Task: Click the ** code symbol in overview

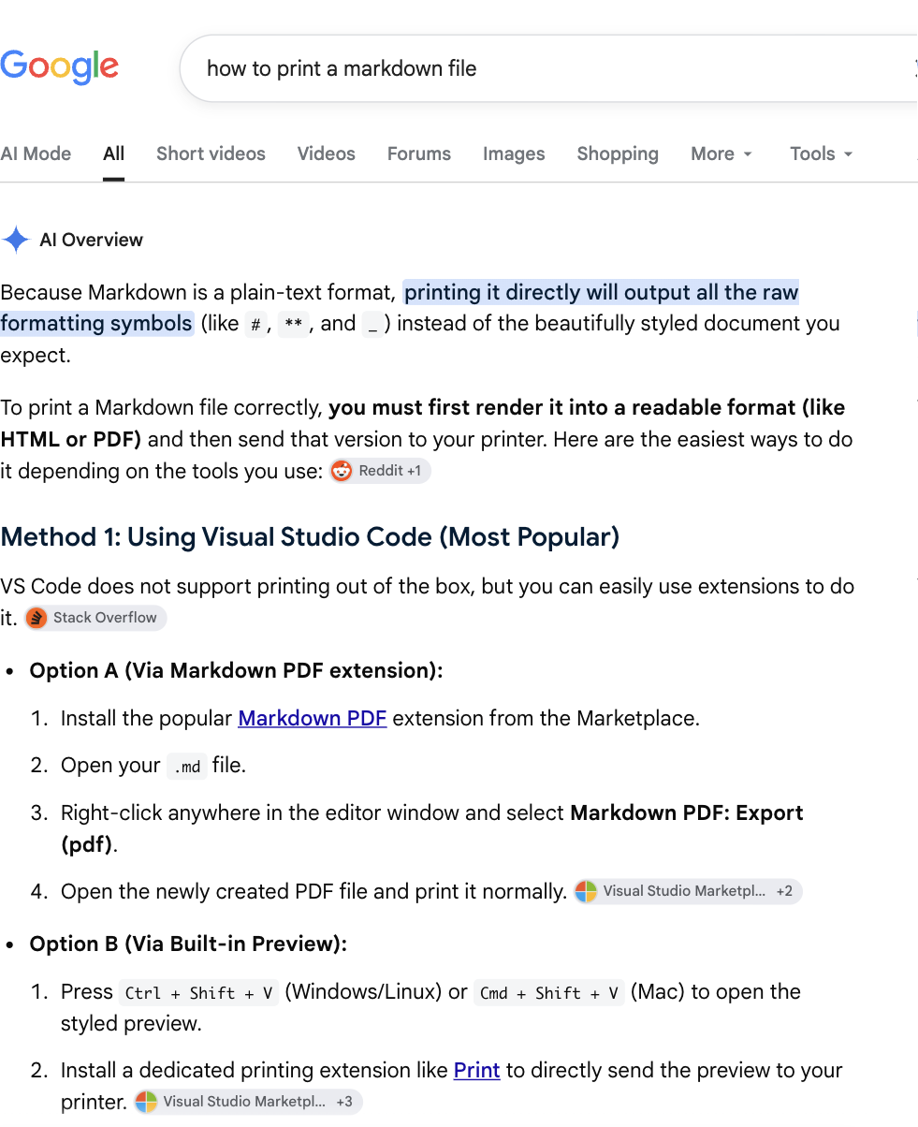Action: (x=294, y=324)
